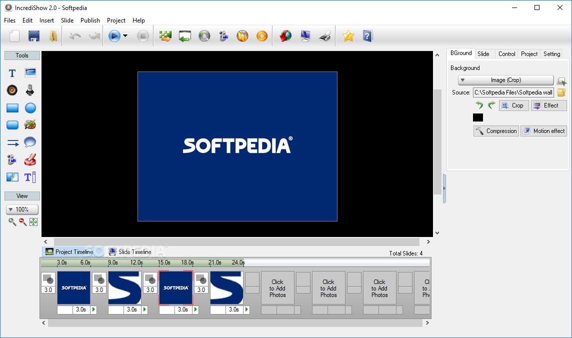Click the gold disc toolbar icon
The image size is (572, 338).
[x=262, y=36]
